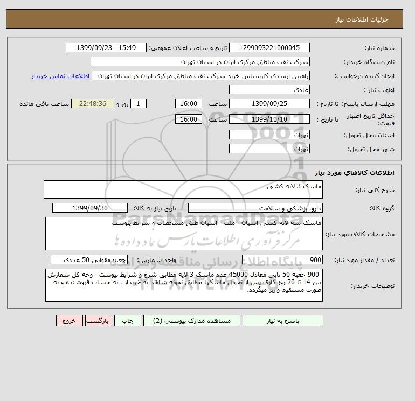Screen dimensions: 415x401
Task: Click the label توضیحات خریدار
Action: tap(372, 286)
